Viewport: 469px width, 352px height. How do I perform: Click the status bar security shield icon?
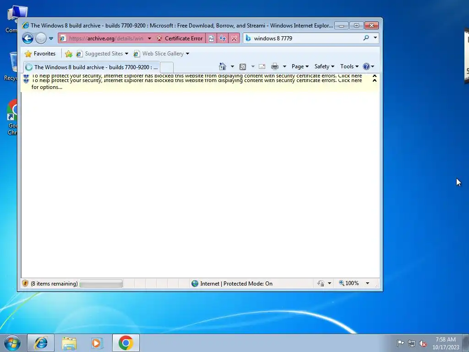[25, 283]
